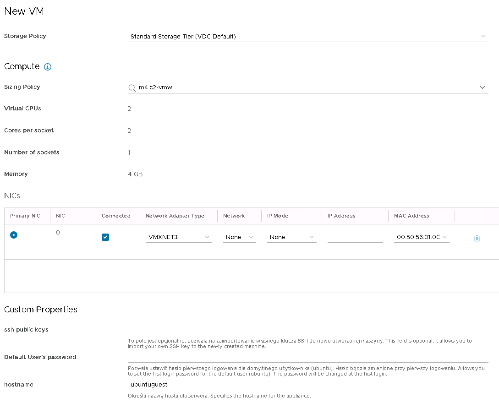The image size is (499, 414).
Task: Click the Default User's password field
Action: [x=307, y=357]
